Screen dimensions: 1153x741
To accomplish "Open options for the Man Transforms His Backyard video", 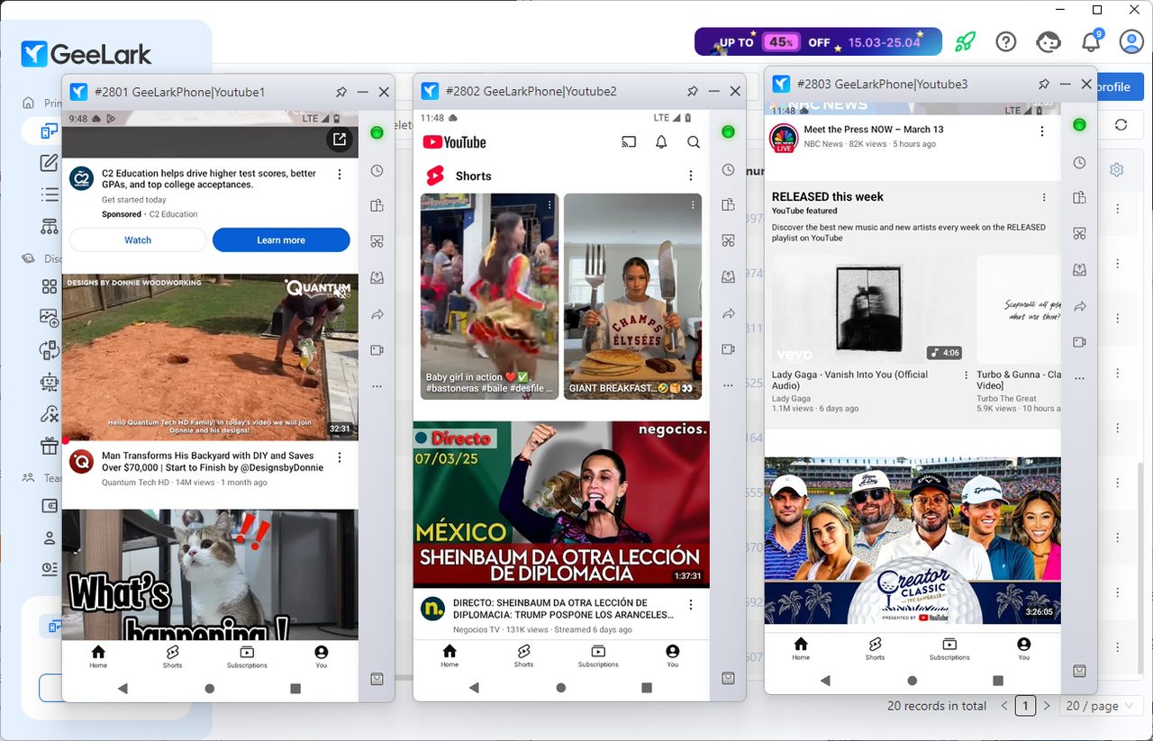I will 340,457.
